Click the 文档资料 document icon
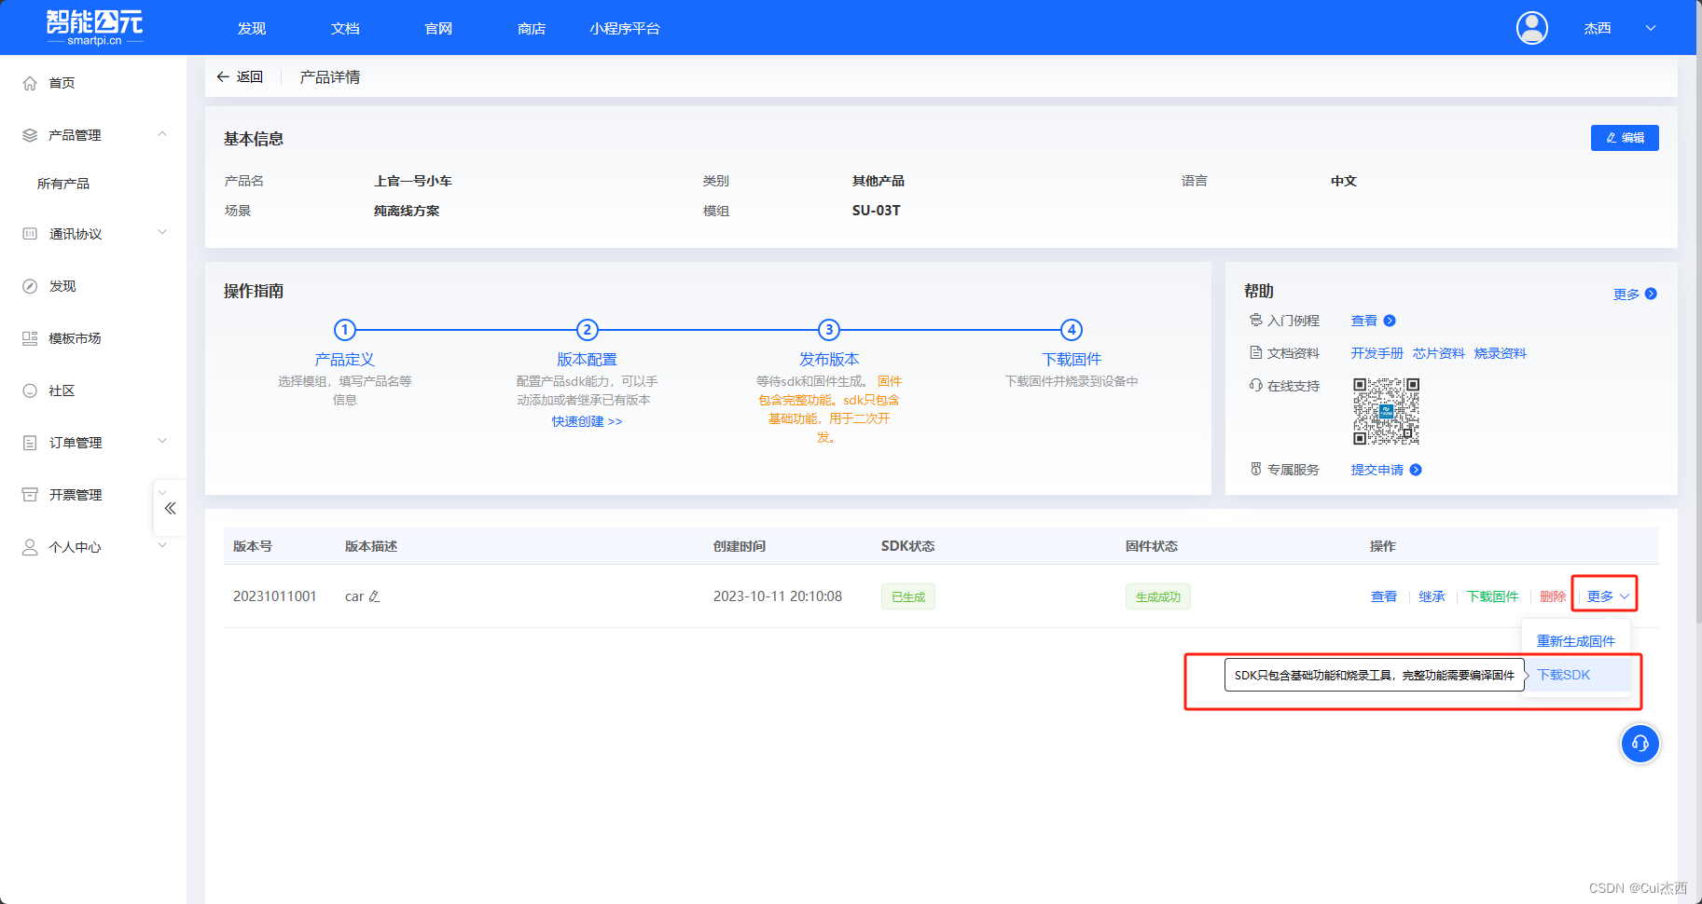Image resolution: width=1702 pixels, height=904 pixels. pyautogui.click(x=1255, y=352)
